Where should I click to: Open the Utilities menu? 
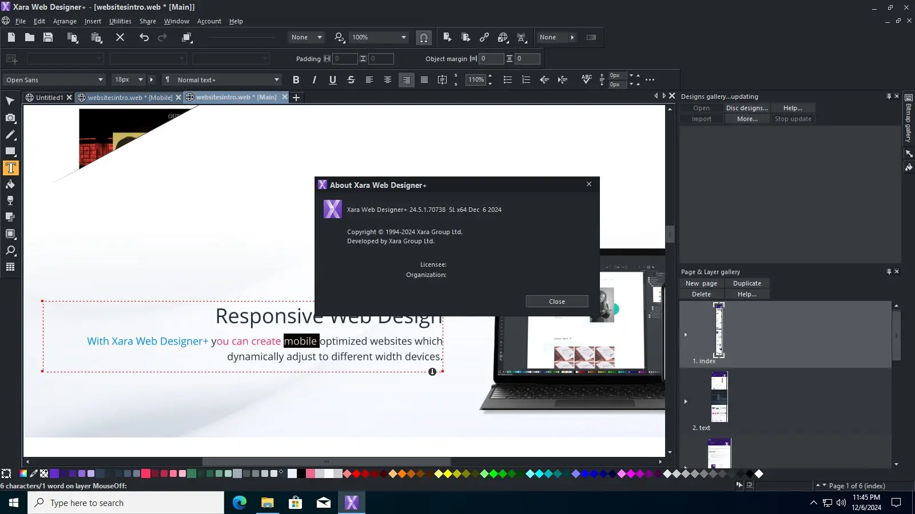pos(120,21)
